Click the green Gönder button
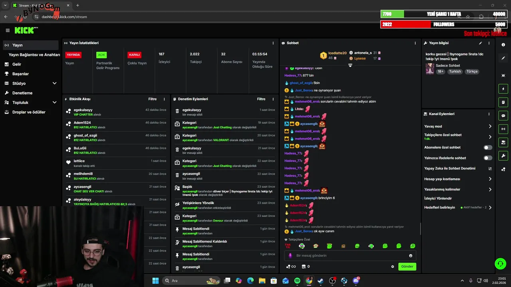This screenshot has width=511, height=287. tap(407, 267)
